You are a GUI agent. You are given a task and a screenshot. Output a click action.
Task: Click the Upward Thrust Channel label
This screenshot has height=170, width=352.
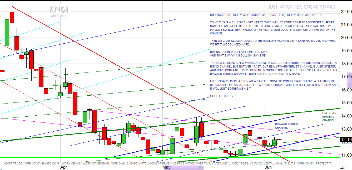[286, 126]
